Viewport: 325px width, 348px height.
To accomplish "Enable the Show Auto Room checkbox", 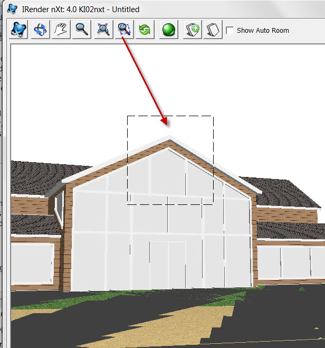I will tap(230, 30).
